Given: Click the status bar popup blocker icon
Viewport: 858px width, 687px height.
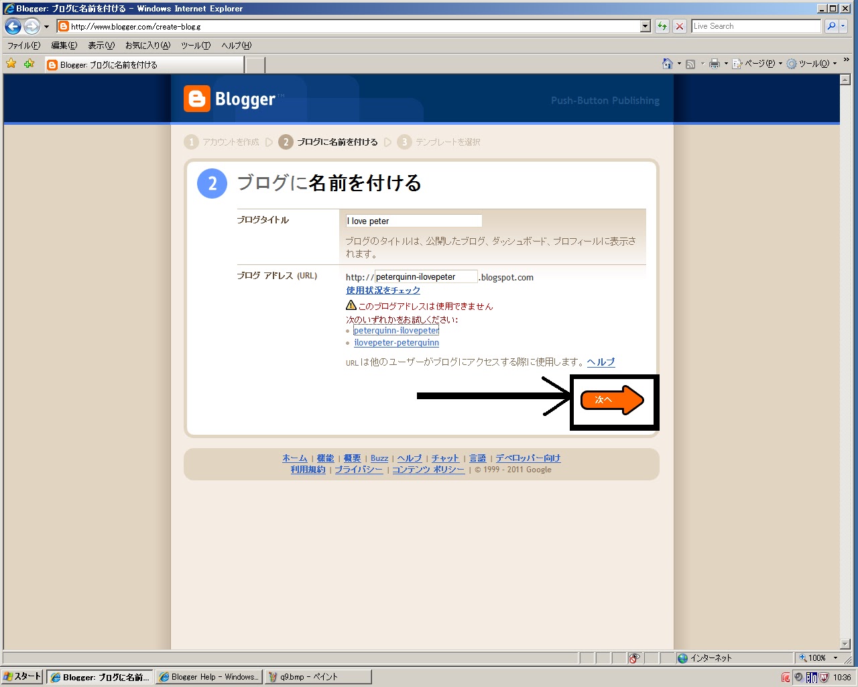Looking at the screenshot, I should pyautogui.click(x=635, y=658).
